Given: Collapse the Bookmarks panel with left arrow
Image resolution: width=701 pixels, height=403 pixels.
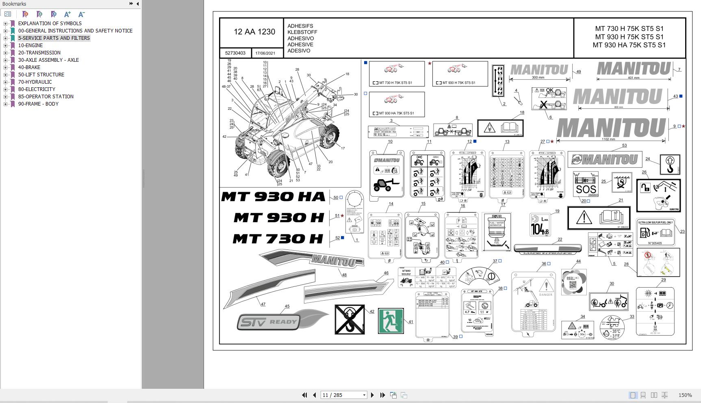Looking at the screenshot, I should 137,4.
